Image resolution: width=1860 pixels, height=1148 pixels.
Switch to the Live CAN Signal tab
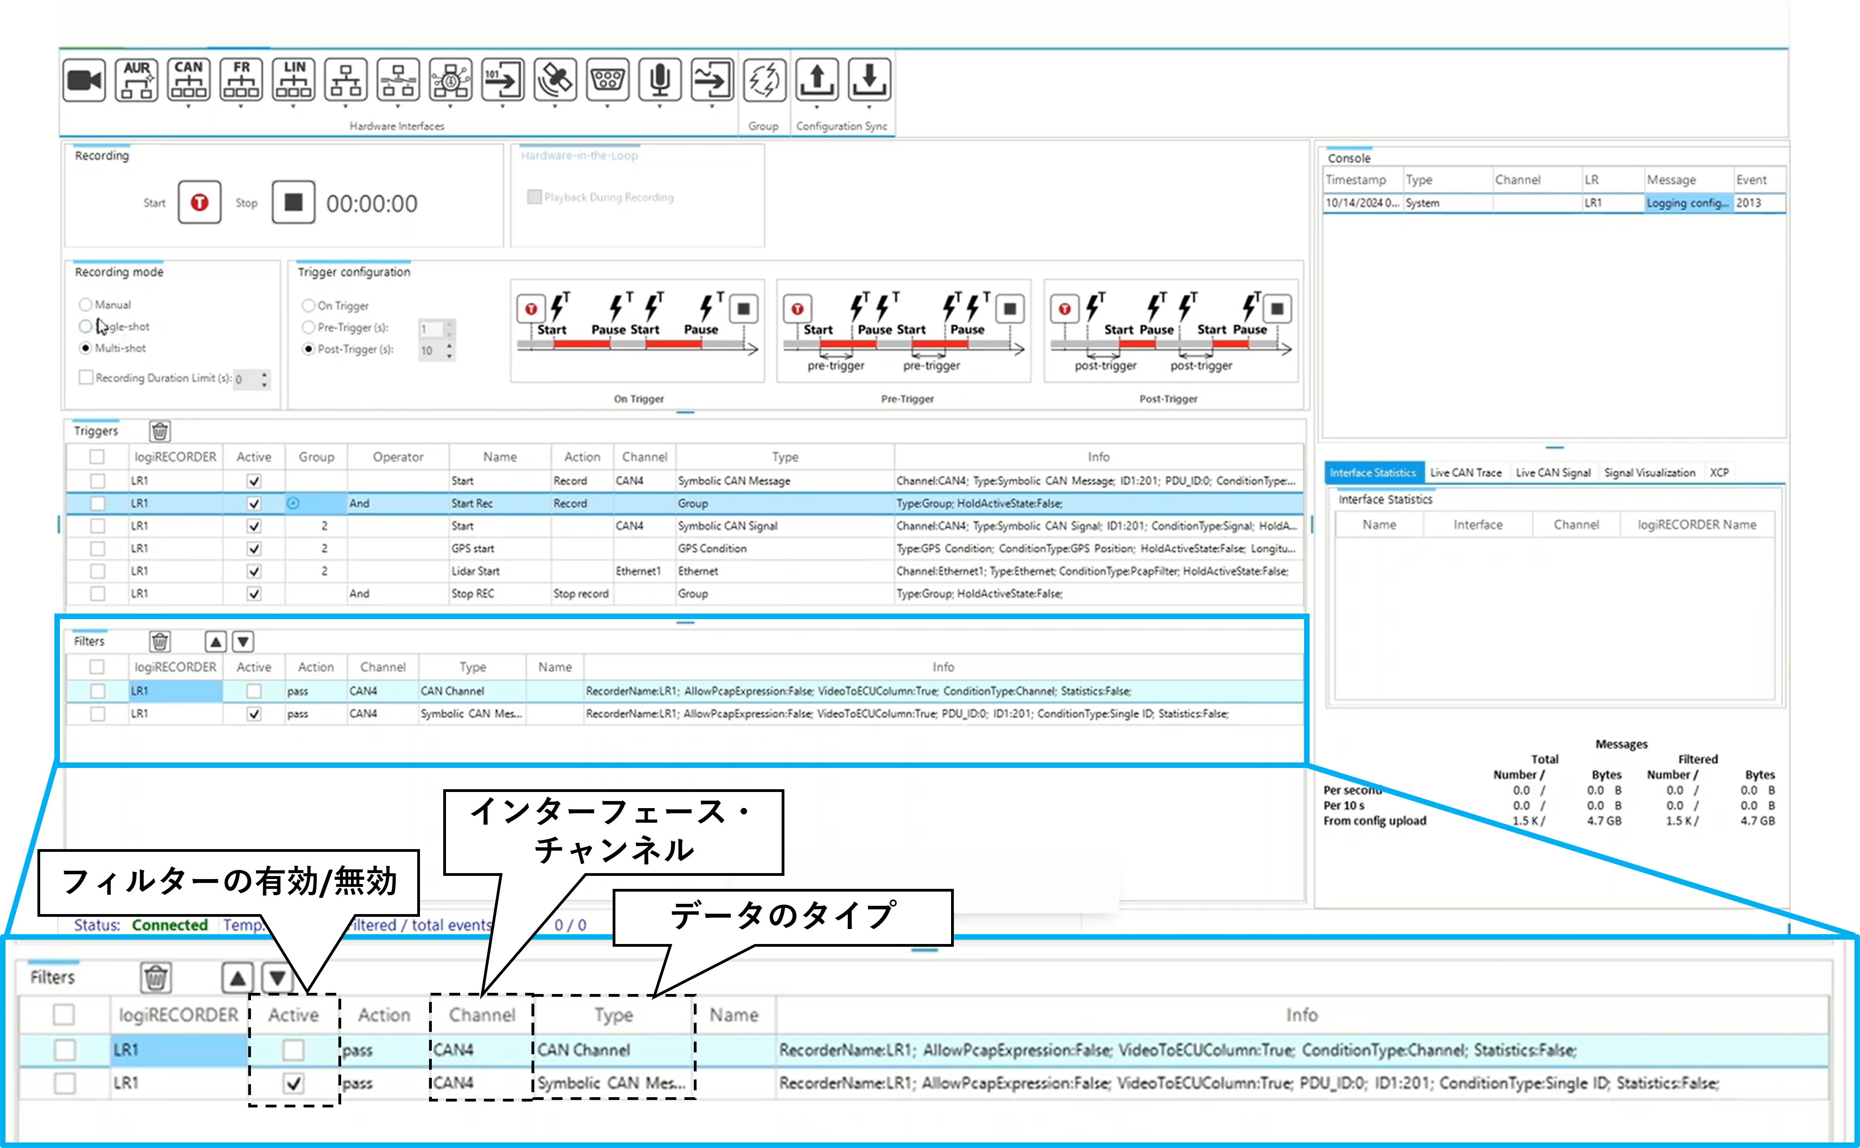pyautogui.click(x=1553, y=472)
